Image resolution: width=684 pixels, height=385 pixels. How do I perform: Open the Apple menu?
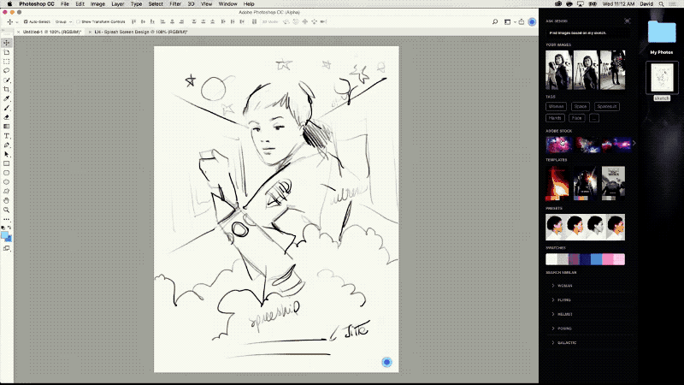pos(9,4)
